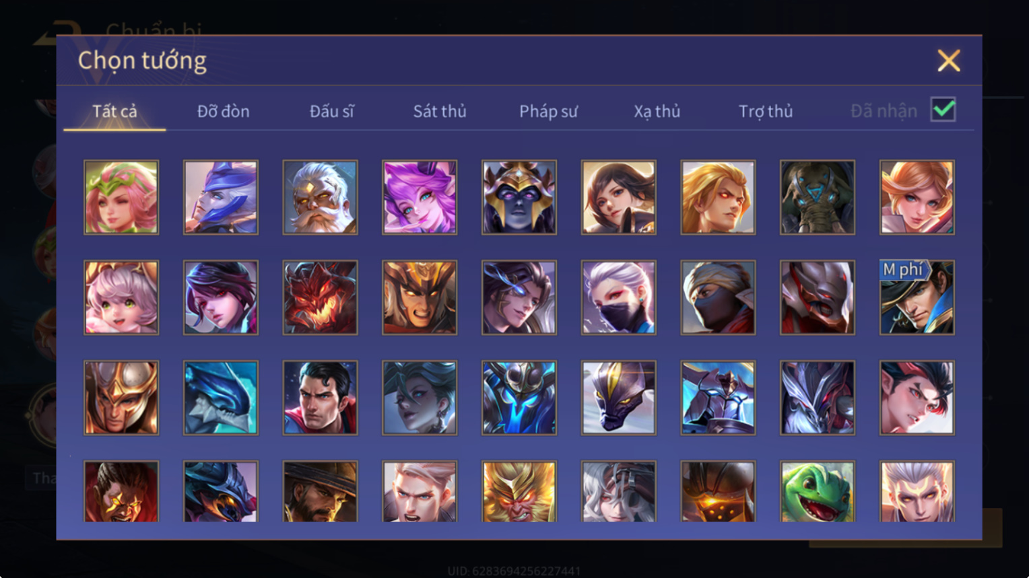Screen dimensions: 1029x578
Task: Choose the elephant armored hero portrait
Action: (x=817, y=197)
